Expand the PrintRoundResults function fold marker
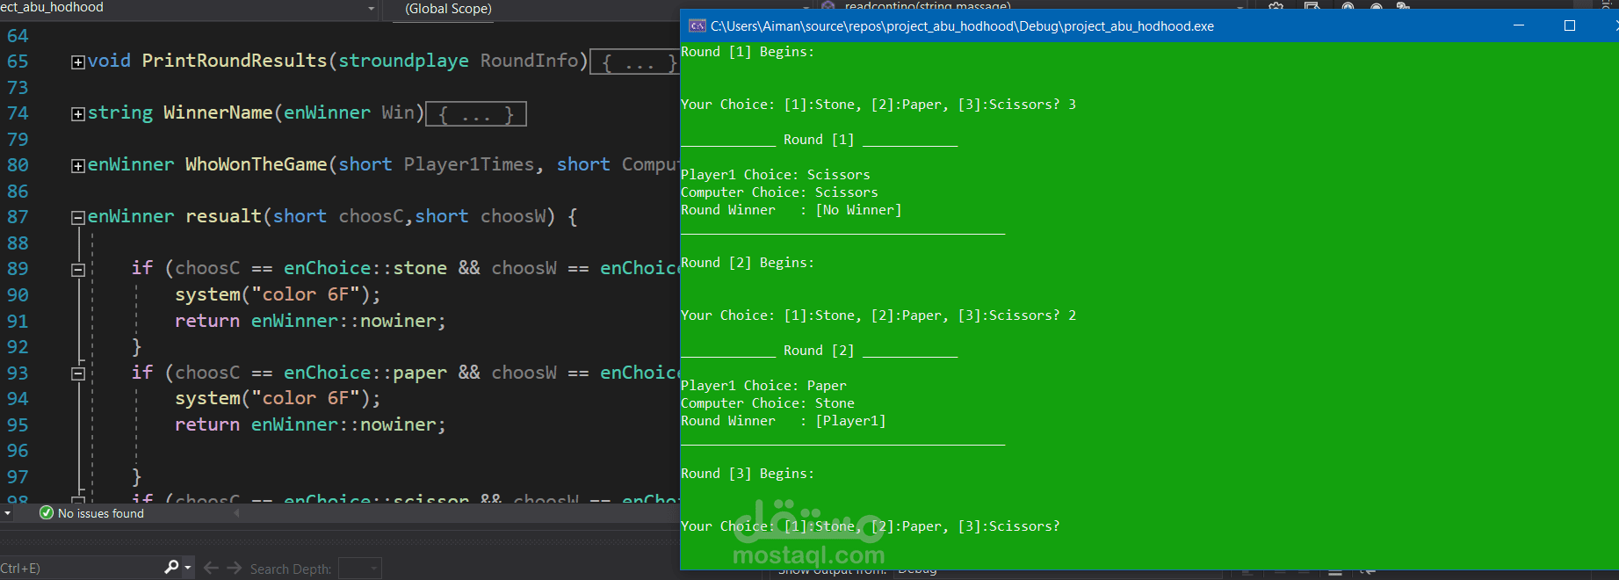Image resolution: width=1619 pixels, height=580 pixels. (x=78, y=62)
